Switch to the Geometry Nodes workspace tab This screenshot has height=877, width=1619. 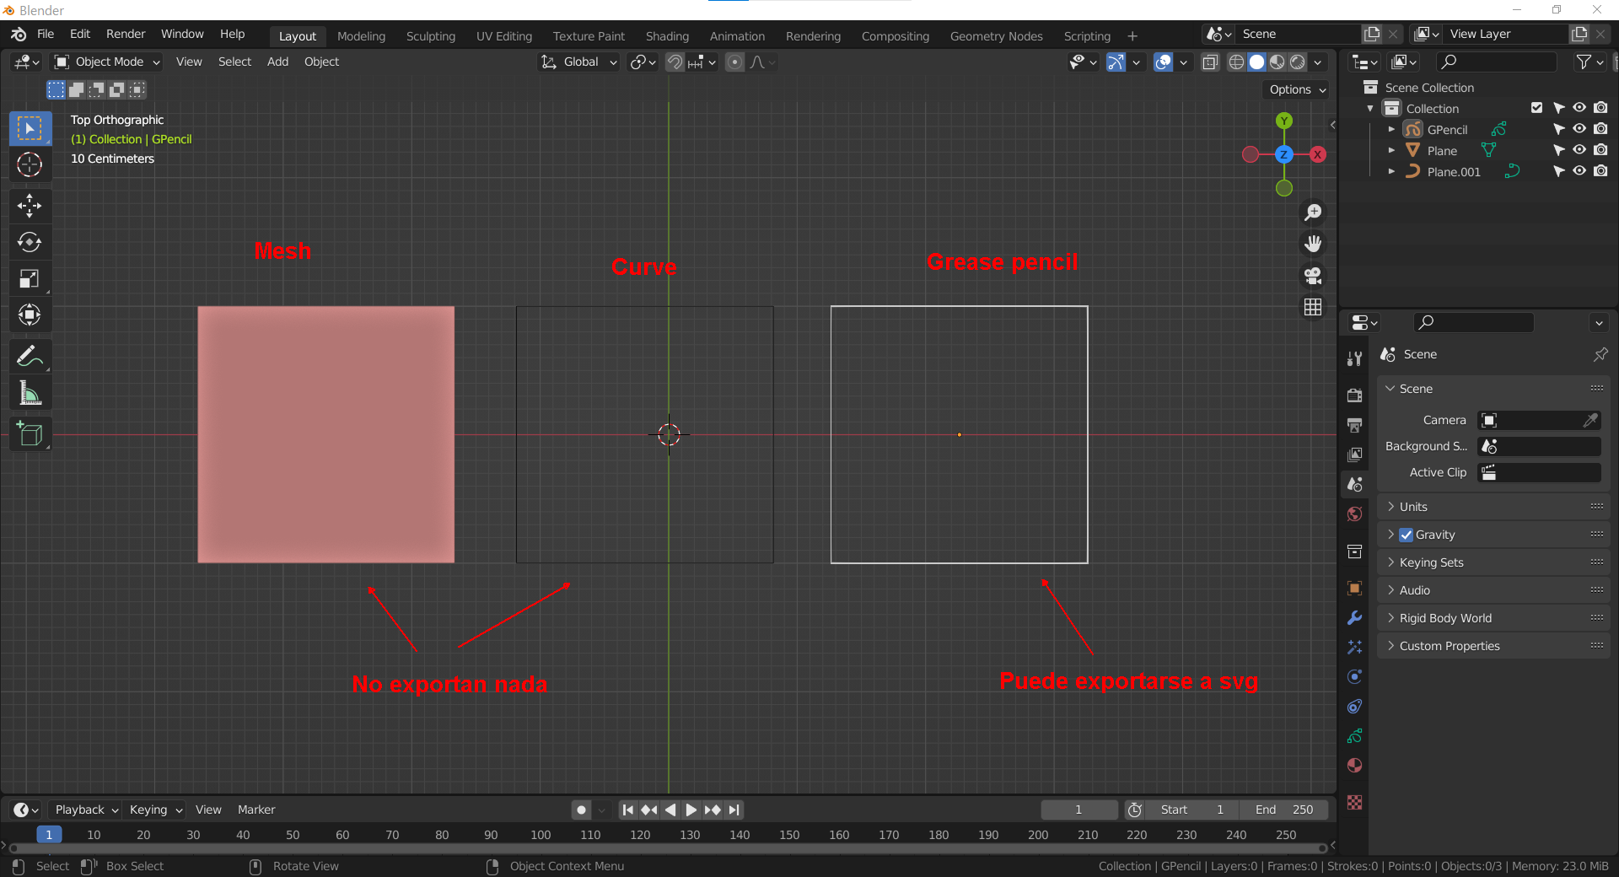point(996,36)
